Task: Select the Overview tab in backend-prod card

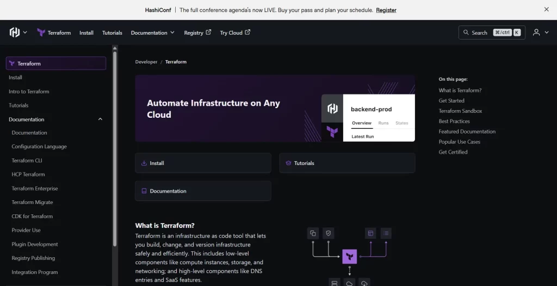Action: (362, 123)
